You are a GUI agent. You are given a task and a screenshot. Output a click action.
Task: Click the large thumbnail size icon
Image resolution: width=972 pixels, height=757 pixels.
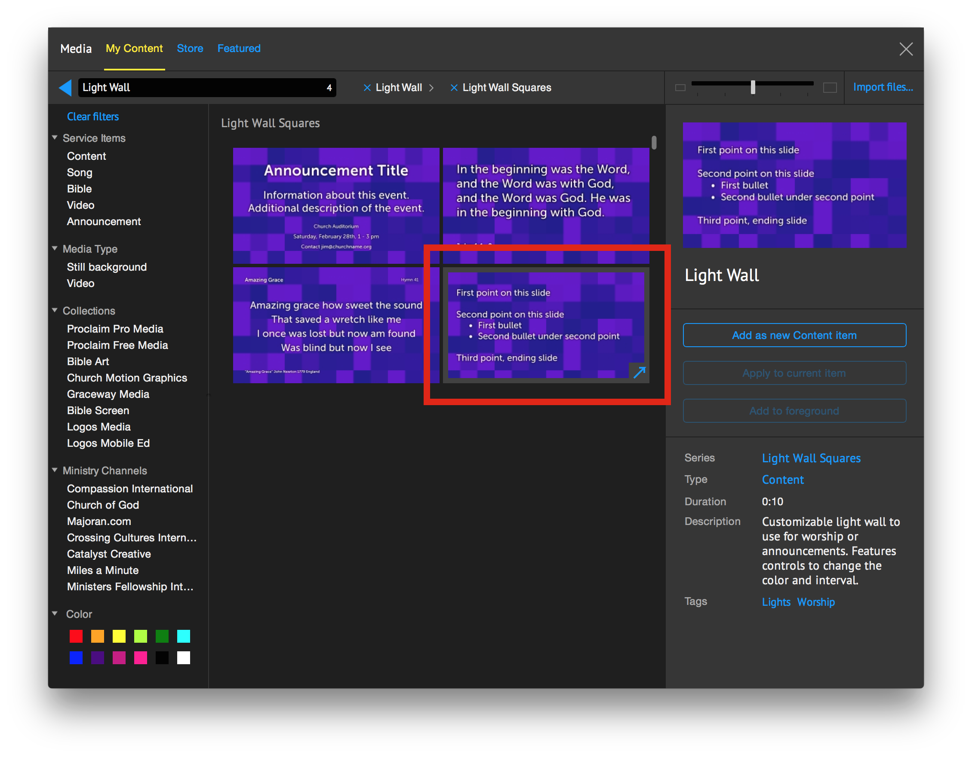coord(830,88)
